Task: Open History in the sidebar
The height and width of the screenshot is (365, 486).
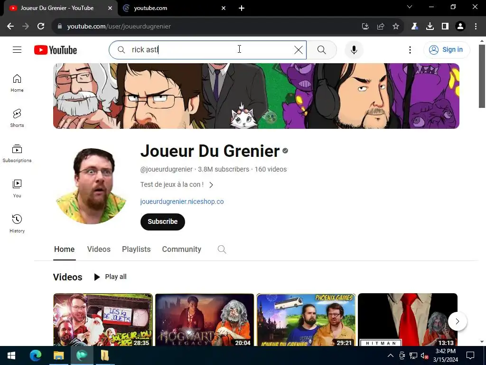Action: click(x=17, y=224)
